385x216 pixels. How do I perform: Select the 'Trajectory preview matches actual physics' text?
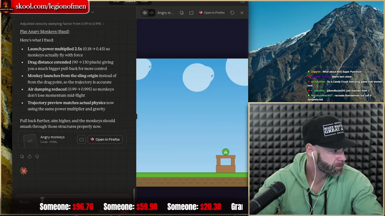tap(66, 103)
